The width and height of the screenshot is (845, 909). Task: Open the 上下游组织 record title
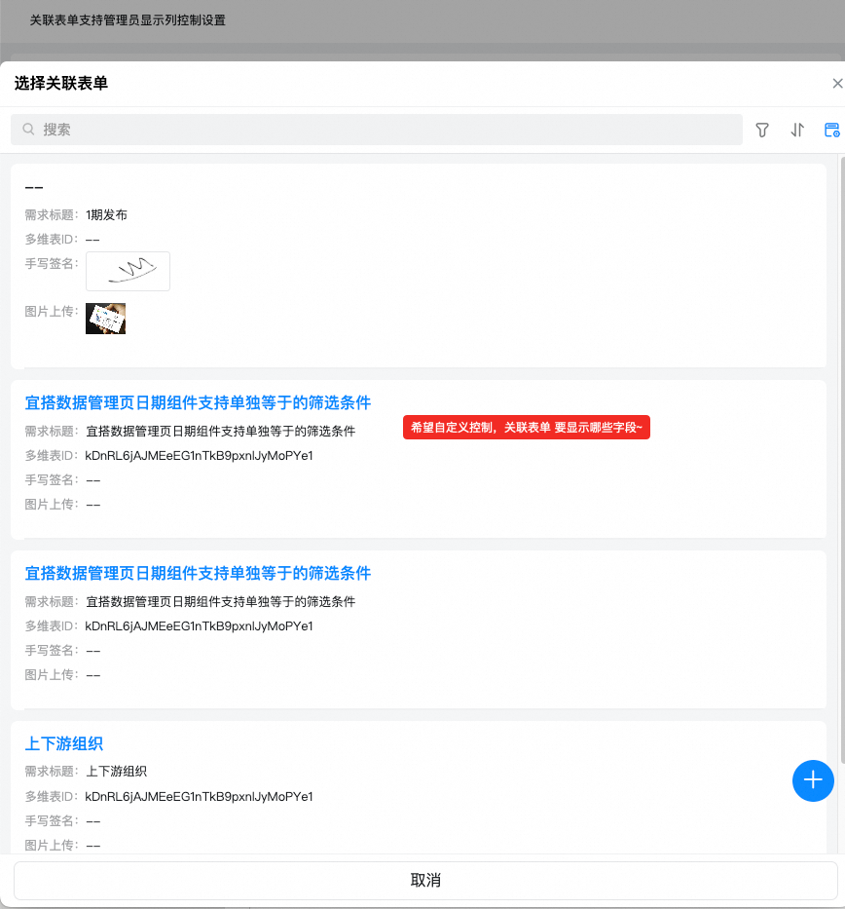point(63,743)
